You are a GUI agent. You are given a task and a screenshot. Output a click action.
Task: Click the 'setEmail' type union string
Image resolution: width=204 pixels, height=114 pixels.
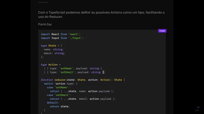[67, 72]
